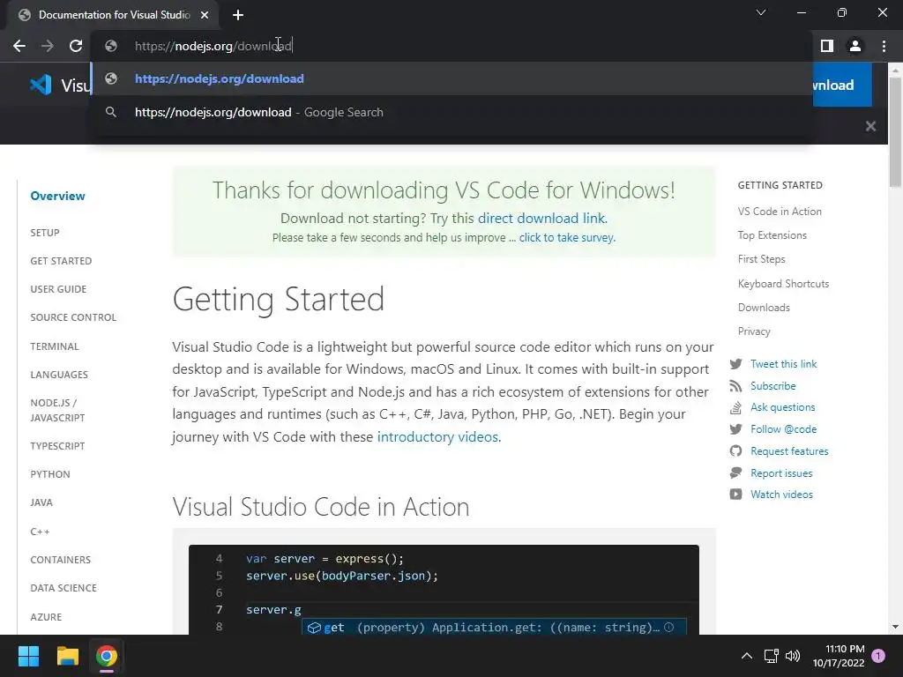Jump to VS Code in Action
The image size is (903, 677).
[x=780, y=212]
